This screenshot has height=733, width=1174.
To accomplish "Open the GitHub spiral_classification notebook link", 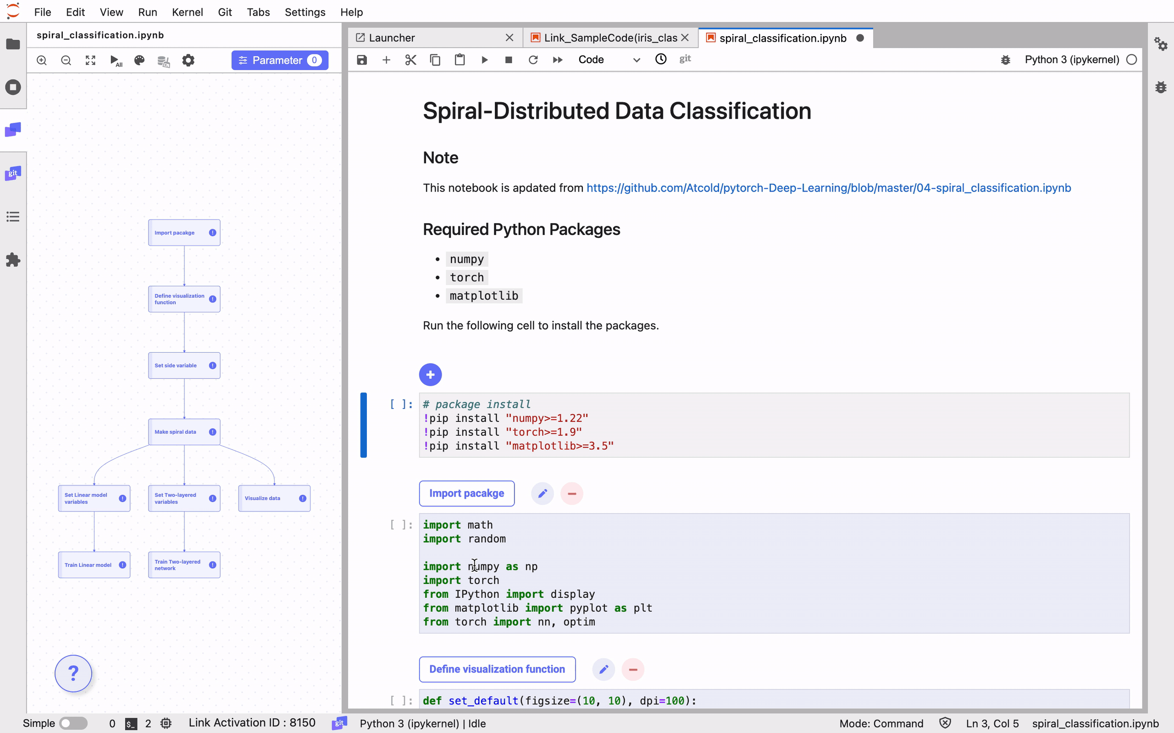I will click(828, 188).
